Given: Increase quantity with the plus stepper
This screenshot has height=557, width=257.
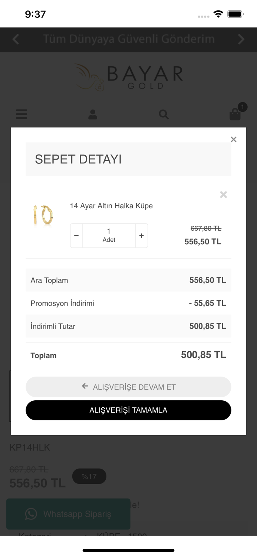Looking at the screenshot, I should coord(141,235).
